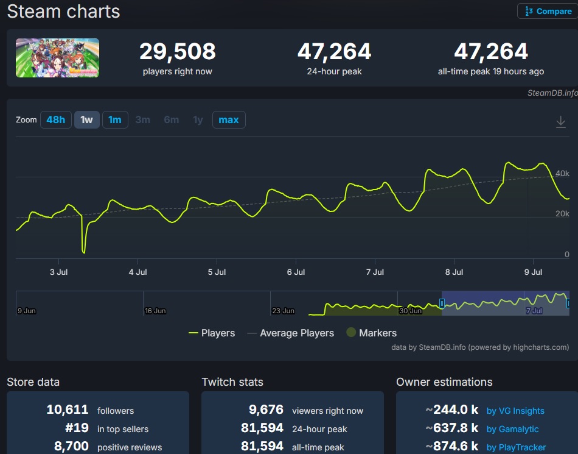578x454 pixels.
Task: Click the ~637.8 k owner estimate
Action: coord(452,428)
